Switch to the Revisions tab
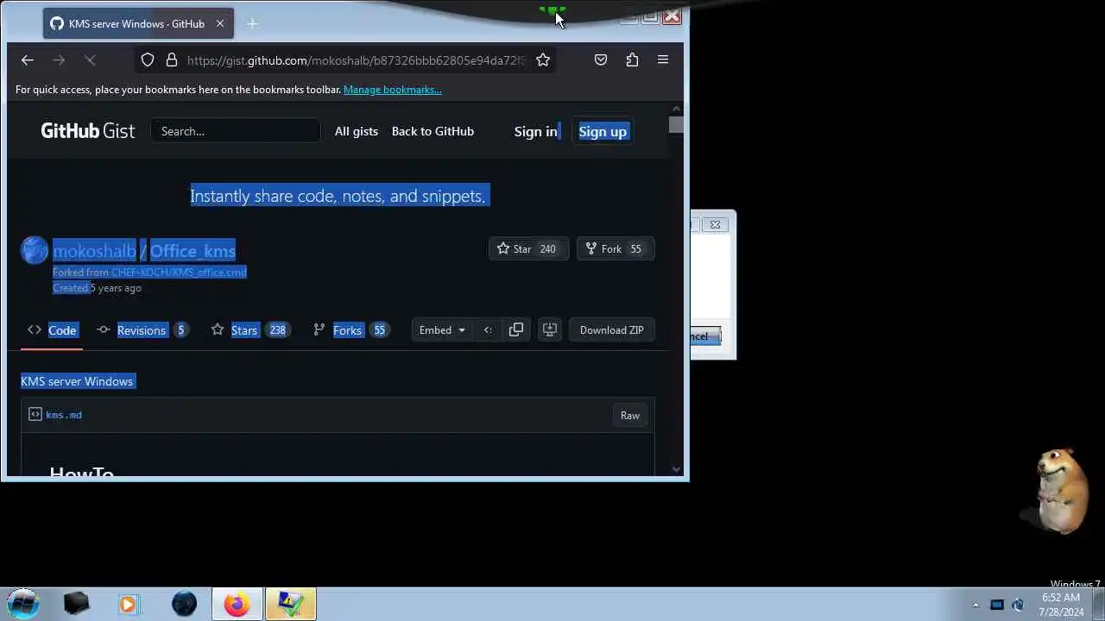1105x621 pixels. [x=142, y=330]
